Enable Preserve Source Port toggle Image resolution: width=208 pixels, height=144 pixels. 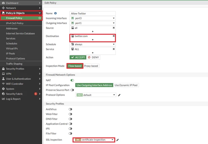coord(72,90)
